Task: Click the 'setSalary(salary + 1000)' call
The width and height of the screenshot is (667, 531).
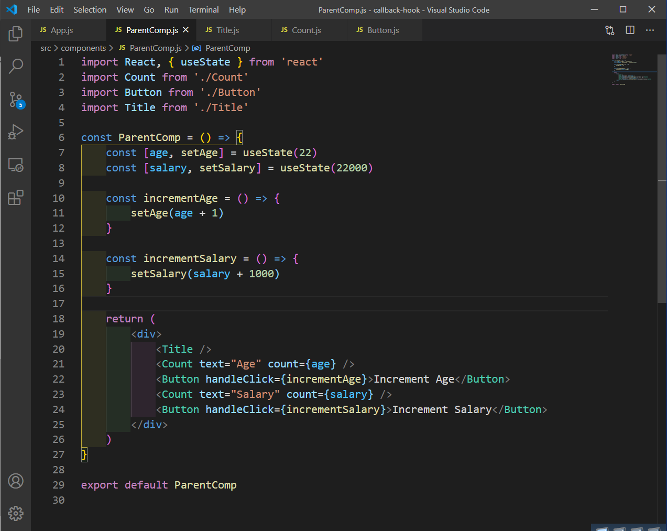Action: pyautogui.click(x=205, y=274)
